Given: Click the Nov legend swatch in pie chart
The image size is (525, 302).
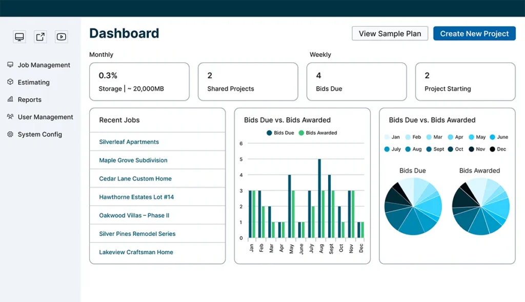Looking at the screenshot, I should tap(472, 149).
